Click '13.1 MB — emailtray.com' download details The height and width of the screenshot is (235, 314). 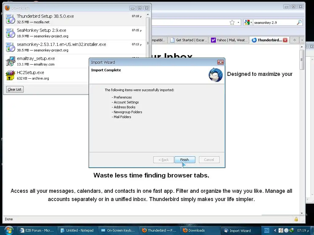[x=36, y=64]
